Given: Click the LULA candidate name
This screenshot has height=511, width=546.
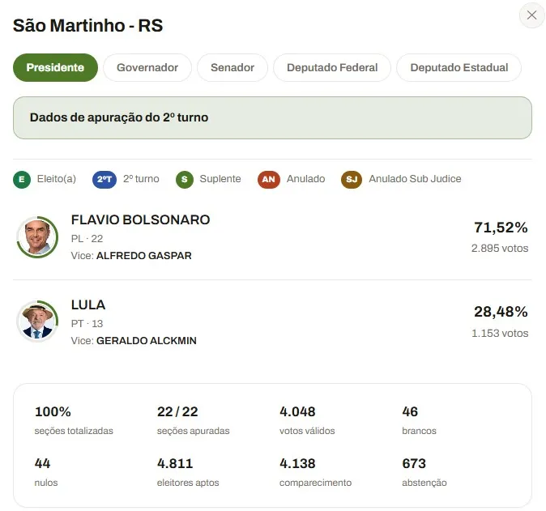Looking at the screenshot, I should 88,305.
